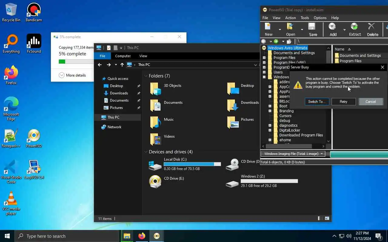Select the Notepad++ desktop icon
The width and height of the screenshot is (388, 242).
(x=11, y=138)
